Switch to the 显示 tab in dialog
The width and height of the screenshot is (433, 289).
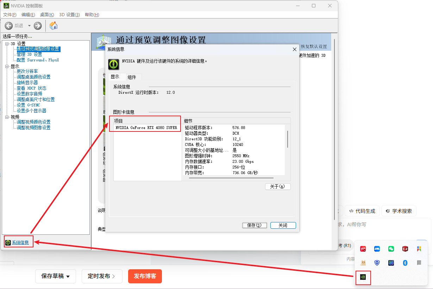point(115,77)
